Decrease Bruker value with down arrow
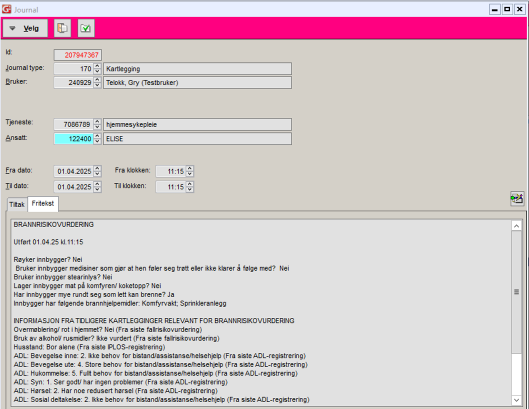 (97, 85)
